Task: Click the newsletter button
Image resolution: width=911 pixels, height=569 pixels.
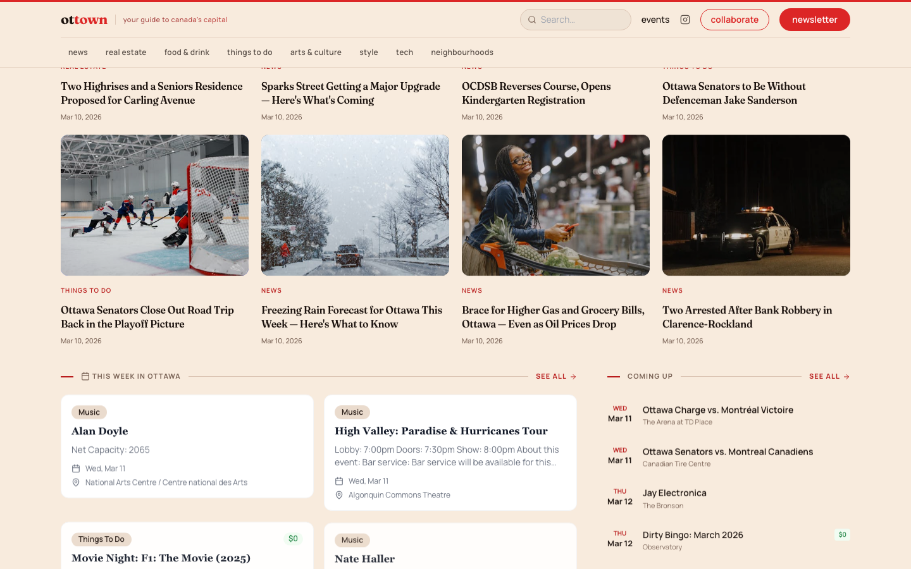Action: [815, 20]
